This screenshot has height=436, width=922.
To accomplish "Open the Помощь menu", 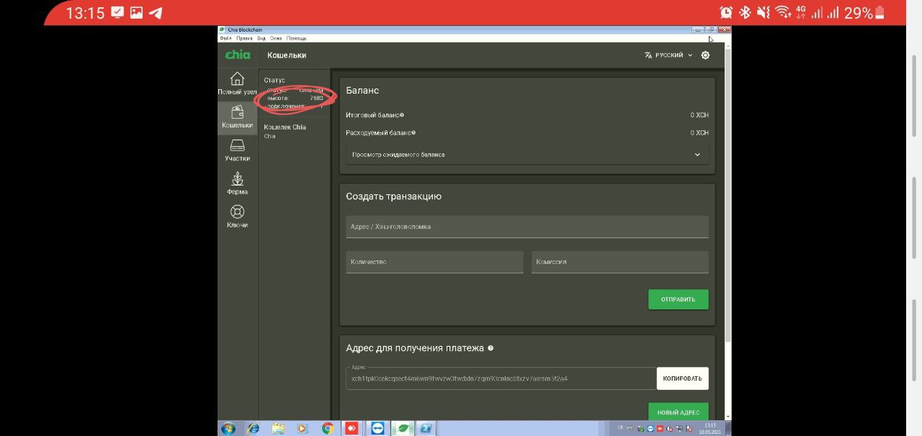I will coord(296,38).
